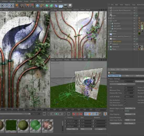Toggle the point level animation key icon
This screenshot has width=144, height=136.
(100, 114)
